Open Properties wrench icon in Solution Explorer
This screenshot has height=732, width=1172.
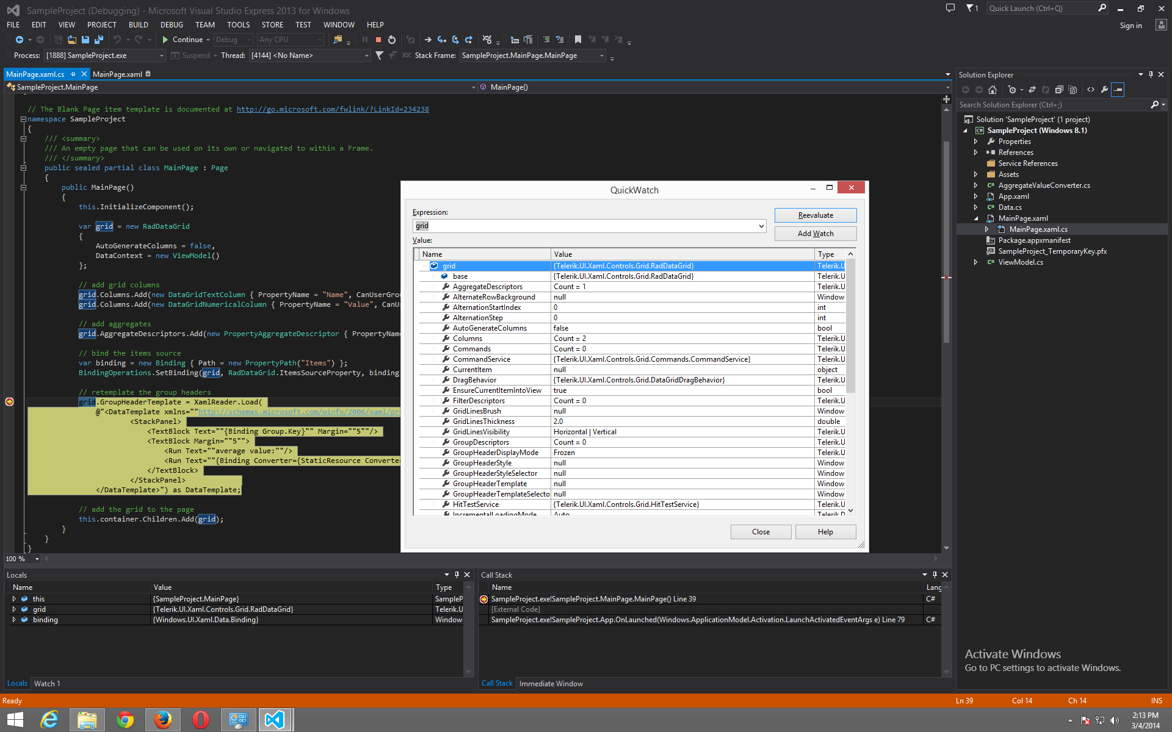pos(1104,90)
